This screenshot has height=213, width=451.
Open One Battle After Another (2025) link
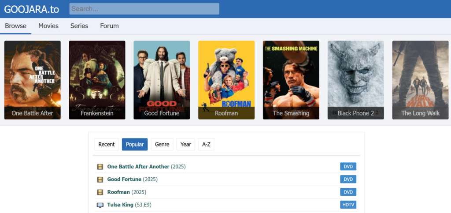click(x=146, y=167)
